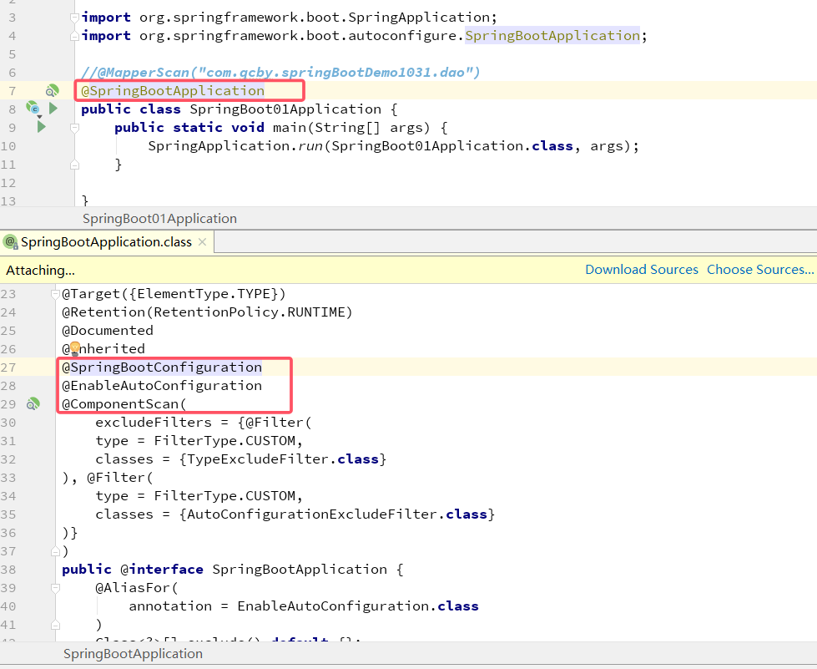817x669 pixels.
Task: Click line number 10 in upper gutter
Action: [x=8, y=146]
